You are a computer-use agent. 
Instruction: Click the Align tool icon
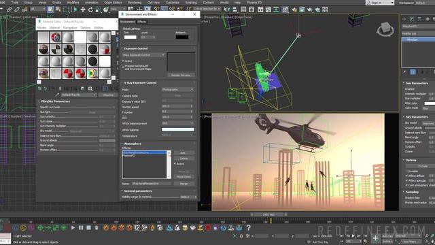coord(235,10)
